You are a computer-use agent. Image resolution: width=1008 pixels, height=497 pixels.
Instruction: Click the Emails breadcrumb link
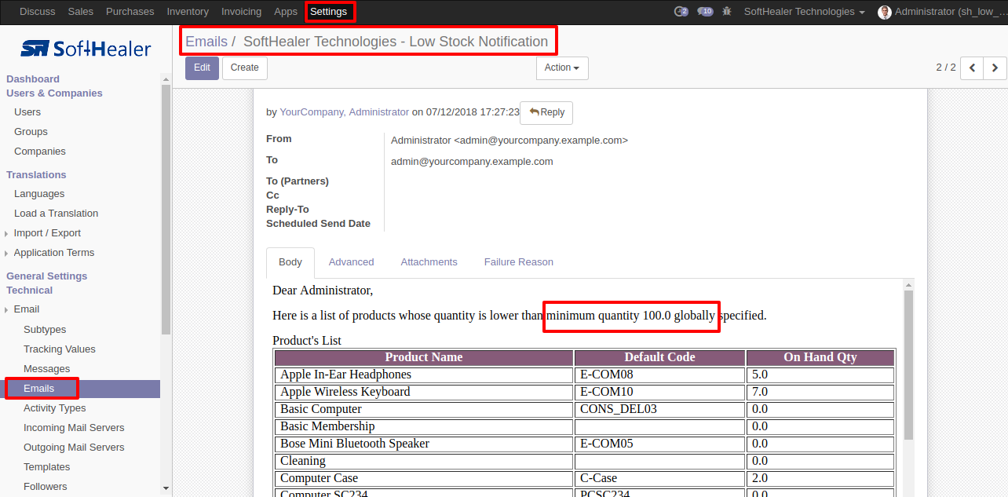(x=206, y=42)
